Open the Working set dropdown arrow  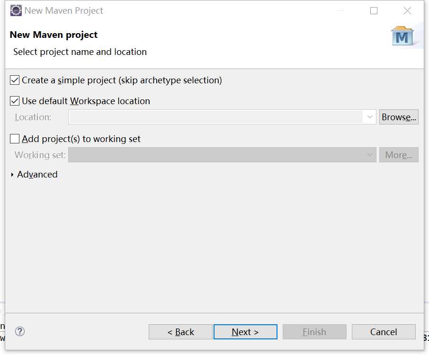pyautogui.click(x=370, y=155)
